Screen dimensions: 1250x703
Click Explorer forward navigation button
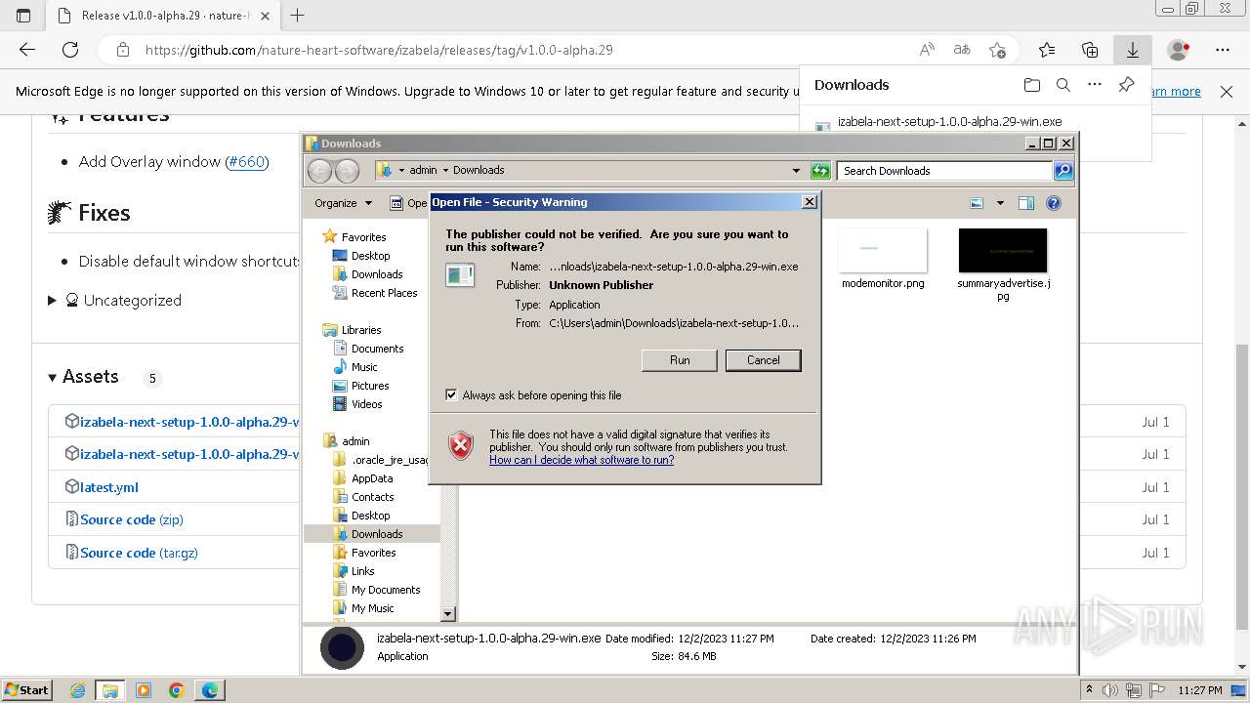pyautogui.click(x=347, y=171)
